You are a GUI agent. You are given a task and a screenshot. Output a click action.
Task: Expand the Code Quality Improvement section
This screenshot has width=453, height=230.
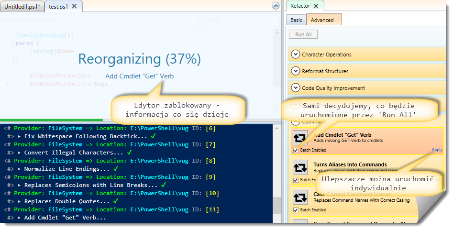[x=295, y=88]
